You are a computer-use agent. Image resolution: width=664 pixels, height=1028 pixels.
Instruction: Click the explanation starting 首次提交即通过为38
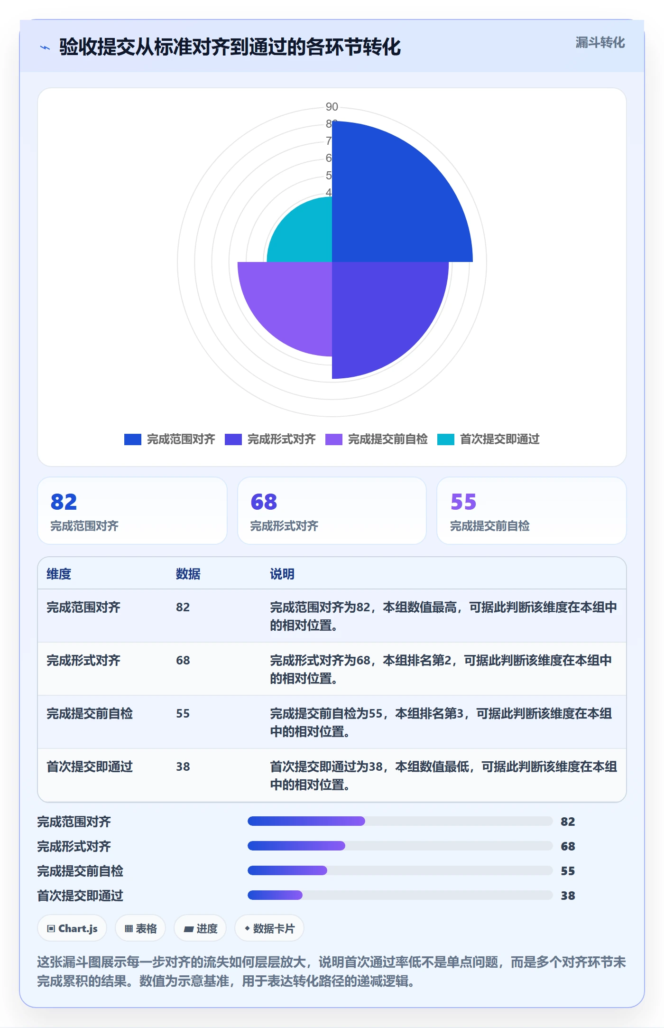tap(443, 776)
